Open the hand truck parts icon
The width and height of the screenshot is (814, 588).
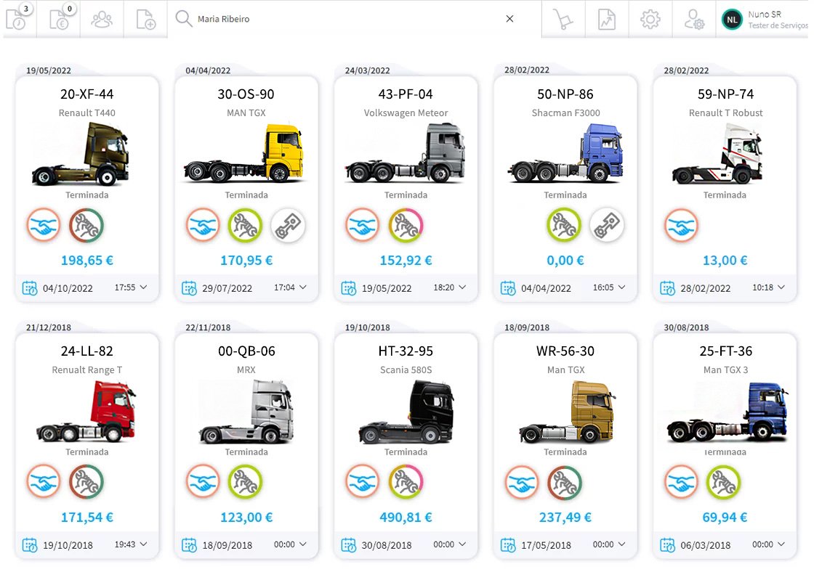click(563, 20)
